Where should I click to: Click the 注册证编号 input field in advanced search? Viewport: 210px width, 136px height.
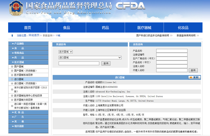point(172,55)
